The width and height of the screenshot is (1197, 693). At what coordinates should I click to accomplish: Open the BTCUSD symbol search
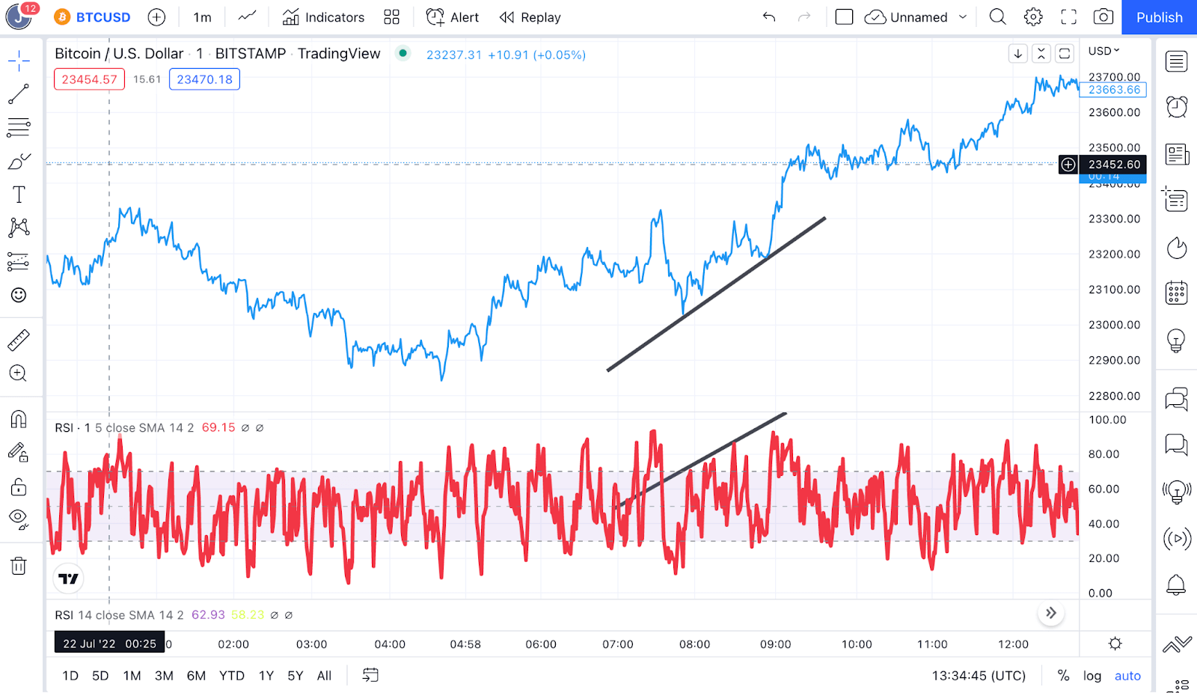[93, 17]
